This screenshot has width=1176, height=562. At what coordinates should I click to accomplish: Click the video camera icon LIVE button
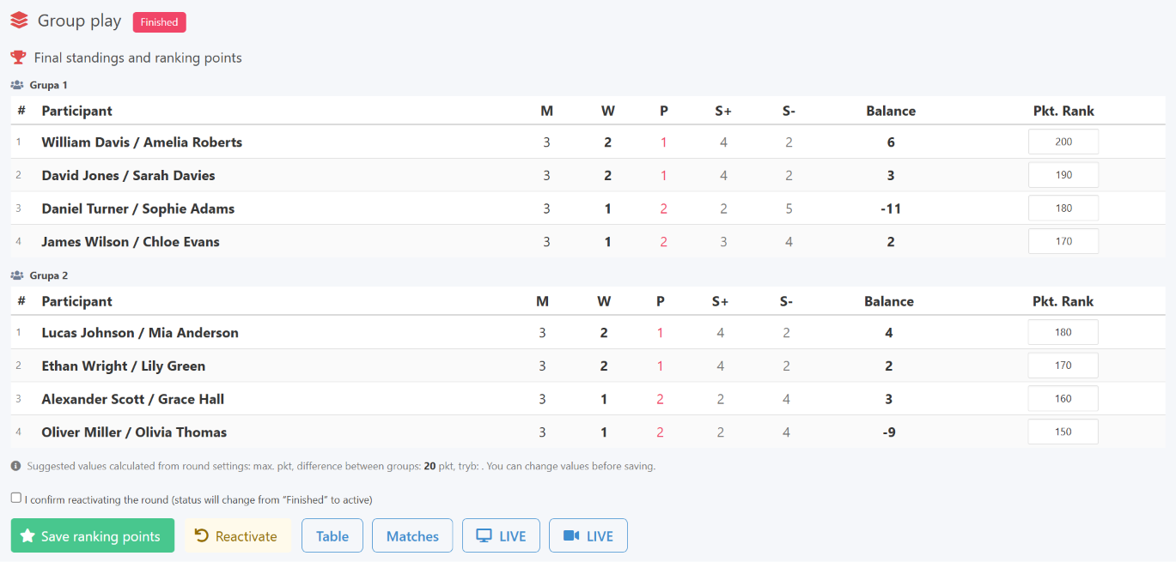pos(588,535)
